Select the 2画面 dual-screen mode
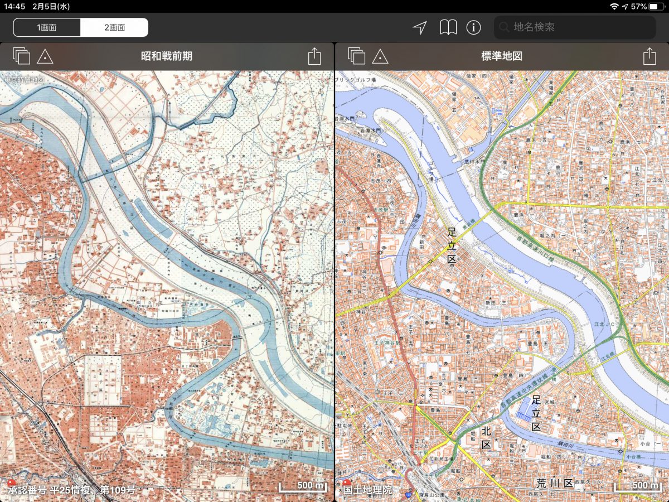The height and width of the screenshot is (502, 669). pos(114,27)
